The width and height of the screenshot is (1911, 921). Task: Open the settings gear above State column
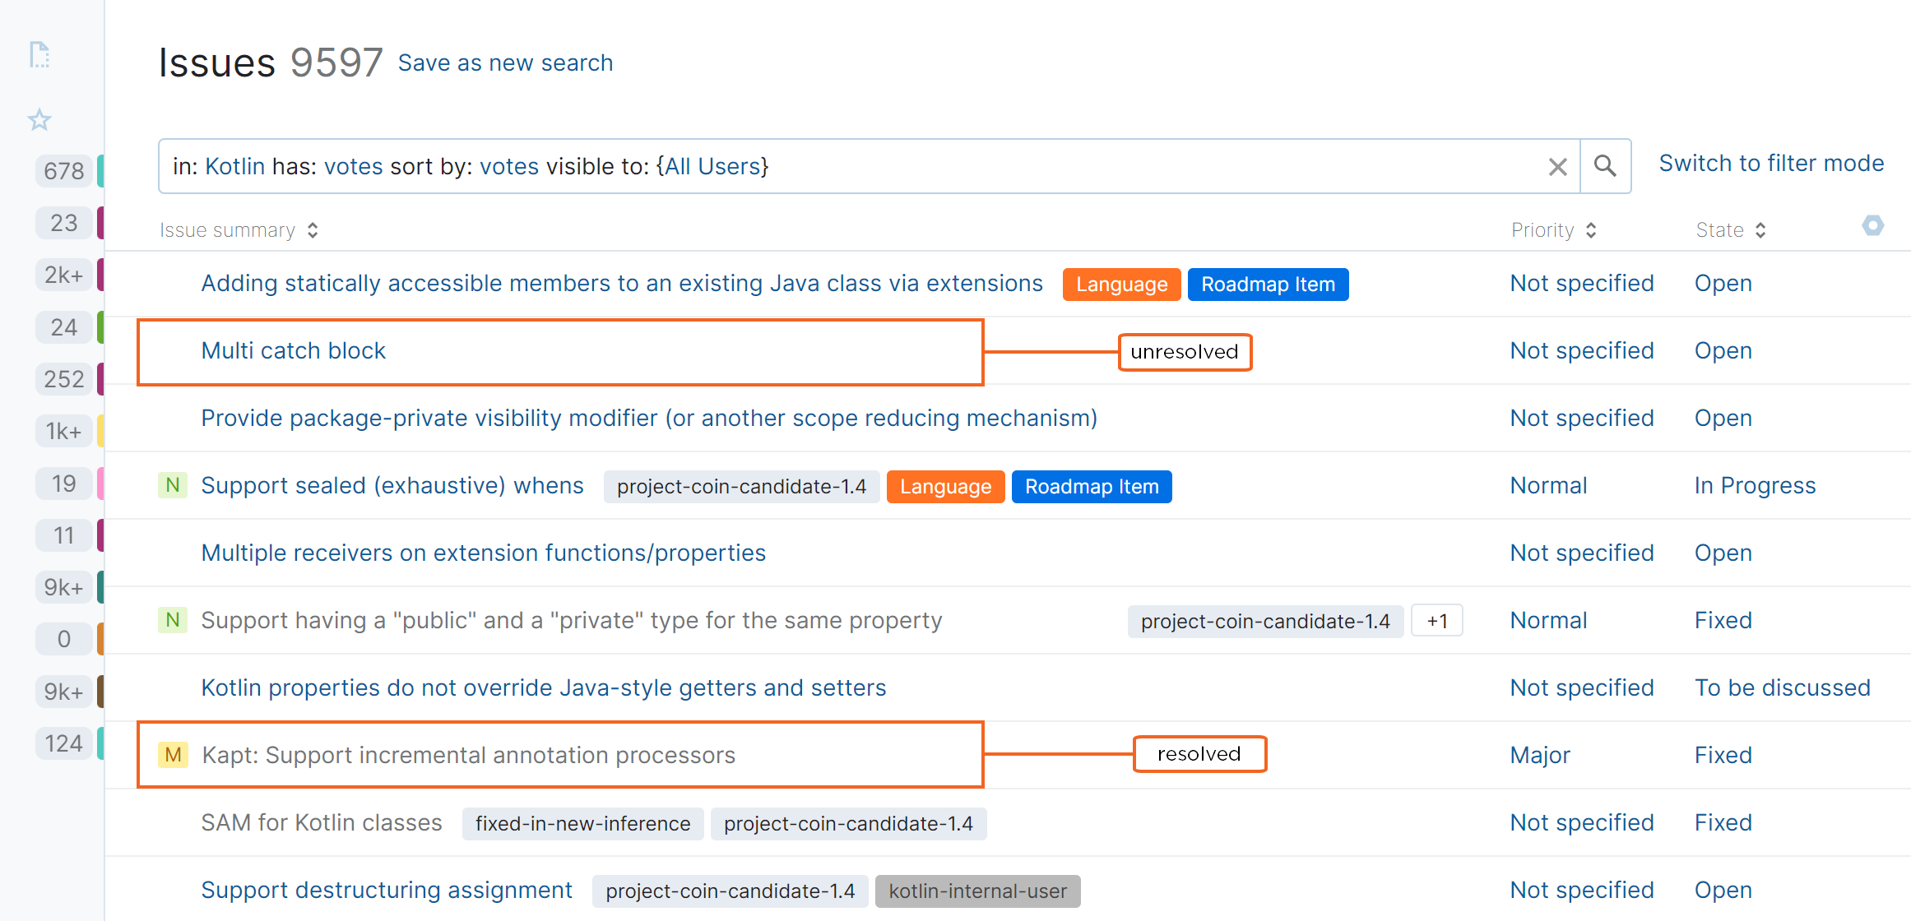click(x=1872, y=225)
